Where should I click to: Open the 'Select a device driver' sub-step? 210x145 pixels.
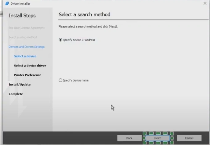coord(30,66)
